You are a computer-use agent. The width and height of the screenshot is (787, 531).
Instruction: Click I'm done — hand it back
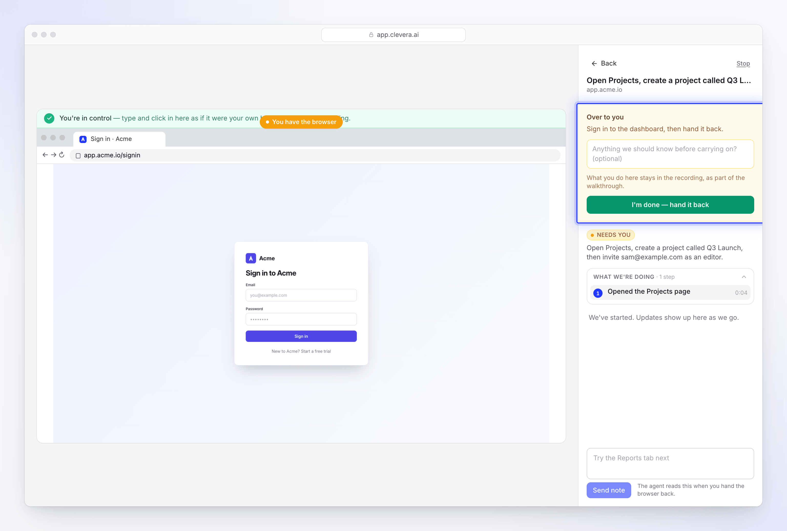click(670, 205)
